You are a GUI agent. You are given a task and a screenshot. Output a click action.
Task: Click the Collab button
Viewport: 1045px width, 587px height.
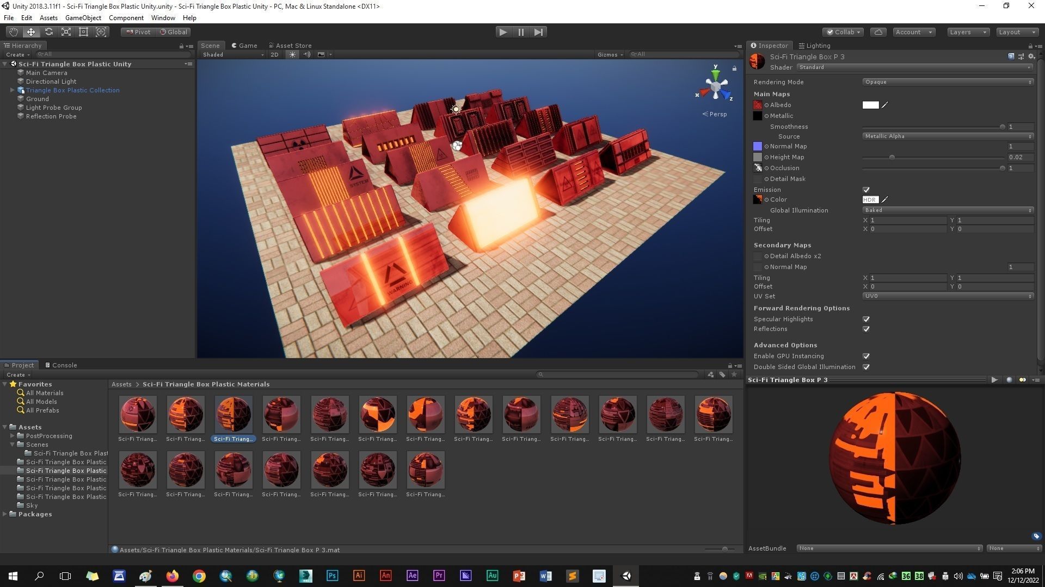click(843, 32)
